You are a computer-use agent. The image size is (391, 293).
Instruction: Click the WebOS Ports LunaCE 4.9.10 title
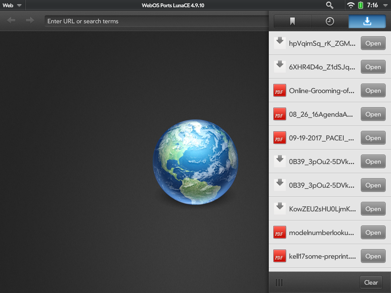[x=173, y=5]
